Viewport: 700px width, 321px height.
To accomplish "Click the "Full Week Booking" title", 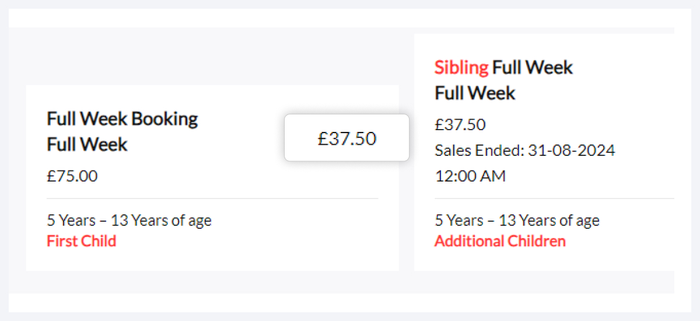I will (123, 119).
